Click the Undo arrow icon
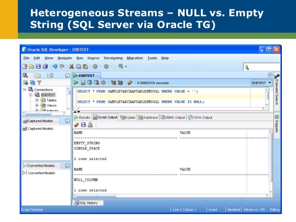Image resolution: width=296 pixels, height=222 pixels. tap(55, 66)
